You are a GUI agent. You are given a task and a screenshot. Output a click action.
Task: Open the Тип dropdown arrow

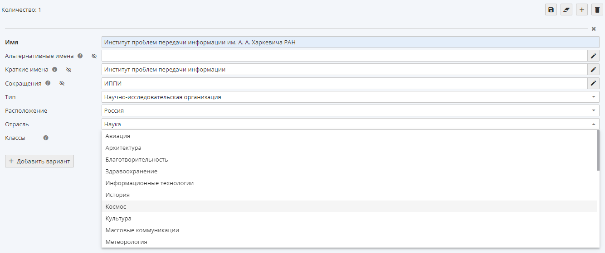point(594,97)
